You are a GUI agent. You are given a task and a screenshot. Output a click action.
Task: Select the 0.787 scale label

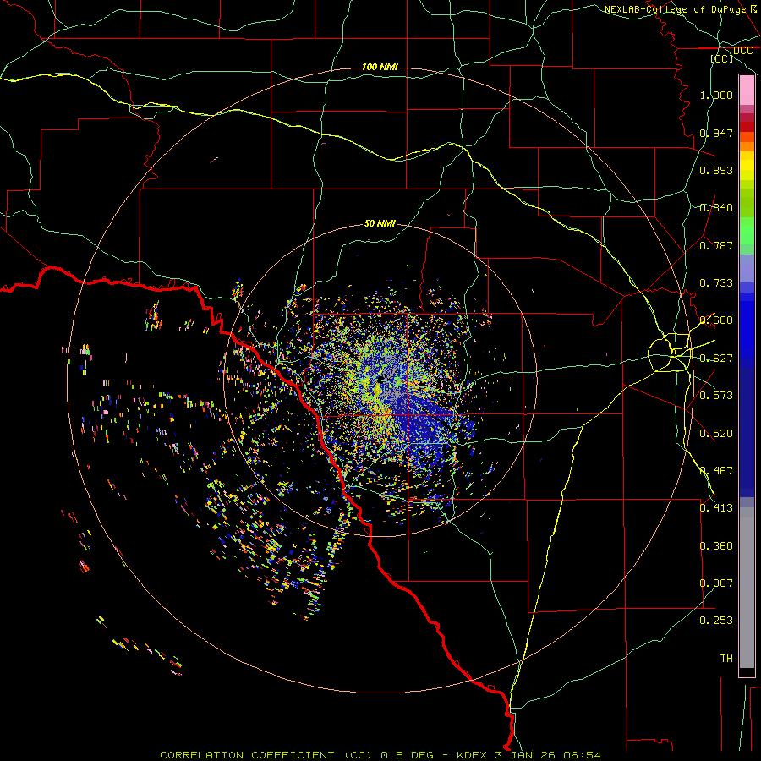click(716, 245)
